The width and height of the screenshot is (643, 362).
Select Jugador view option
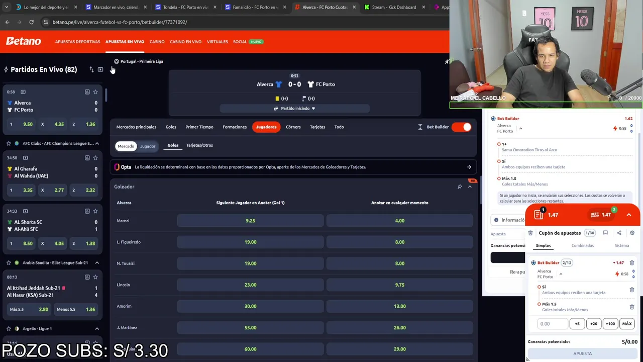(148, 146)
